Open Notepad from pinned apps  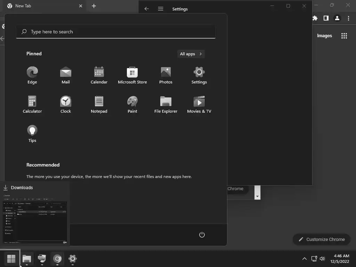[99, 104]
